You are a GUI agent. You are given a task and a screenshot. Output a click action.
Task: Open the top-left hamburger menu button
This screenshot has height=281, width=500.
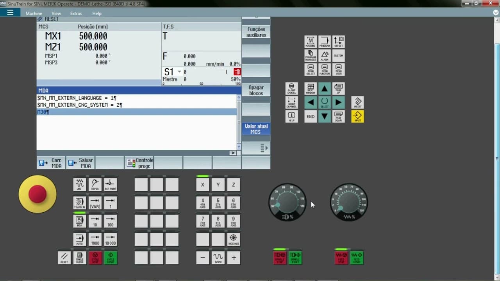click(x=10, y=12)
